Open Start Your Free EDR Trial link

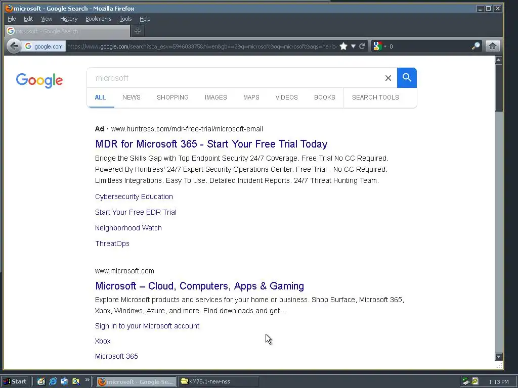coord(136,212)
